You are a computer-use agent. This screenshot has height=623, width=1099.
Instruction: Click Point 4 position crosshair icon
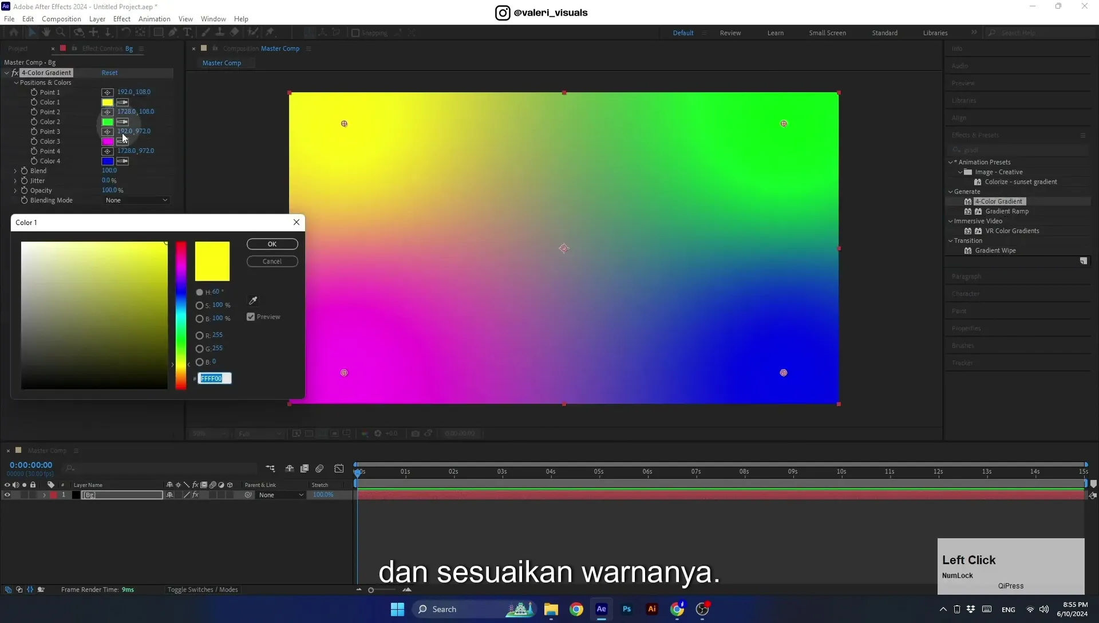pyautogui.click(x=107, y=151)
